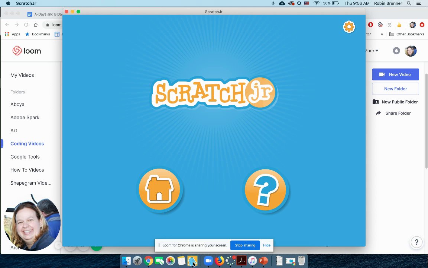Open iTunes from the Dock

click(252, 261)
